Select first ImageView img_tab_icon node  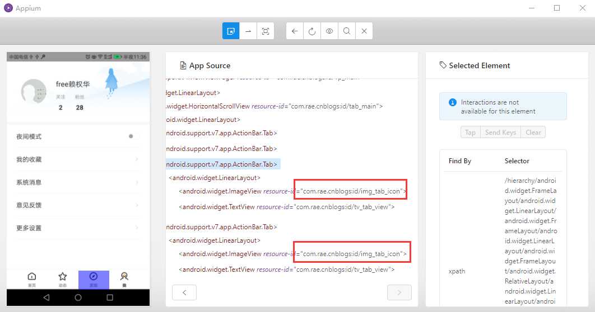292,191
